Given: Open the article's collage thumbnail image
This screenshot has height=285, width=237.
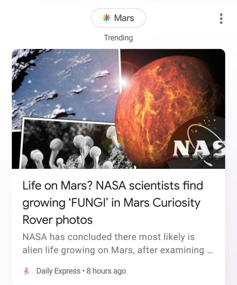Looking at the screenshot, I should [118, 109].
